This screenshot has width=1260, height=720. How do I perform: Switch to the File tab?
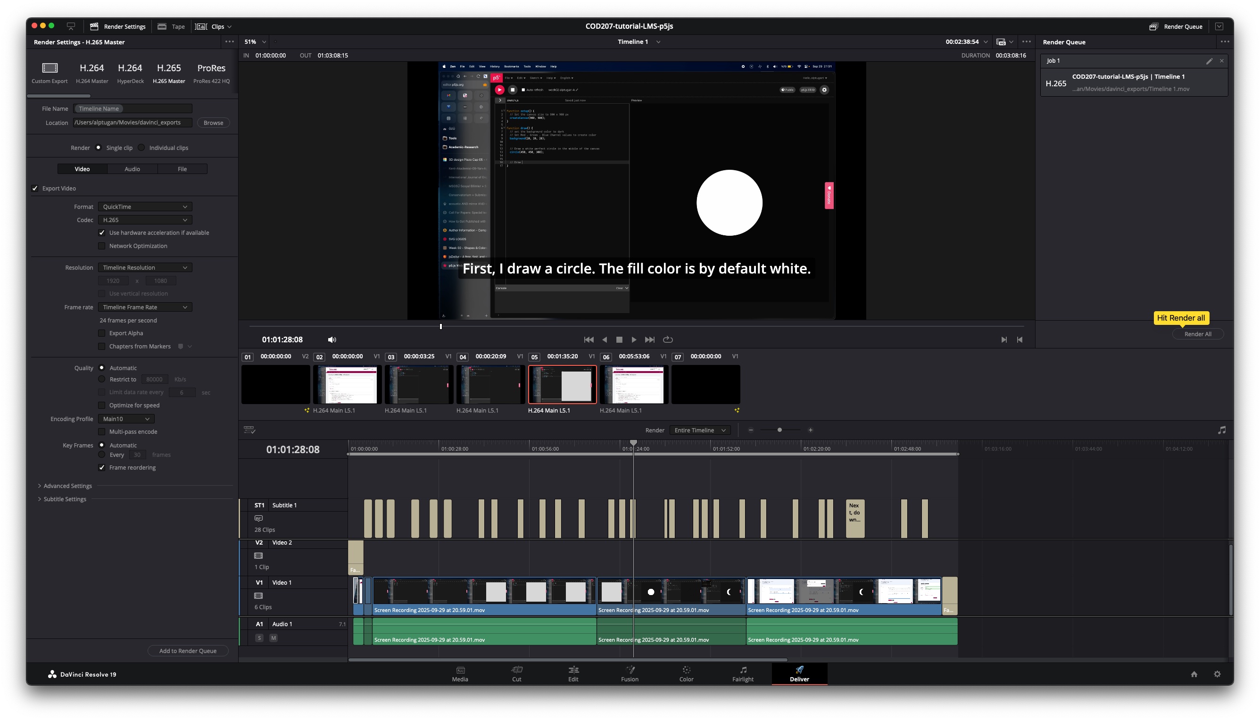pyautogui.click(x=182, y=169)
